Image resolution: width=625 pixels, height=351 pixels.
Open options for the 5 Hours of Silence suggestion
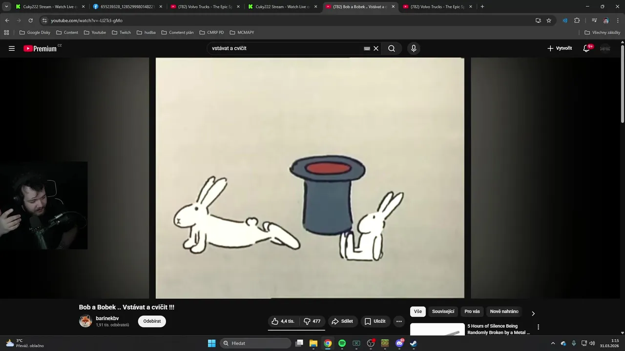coord(538,327)
